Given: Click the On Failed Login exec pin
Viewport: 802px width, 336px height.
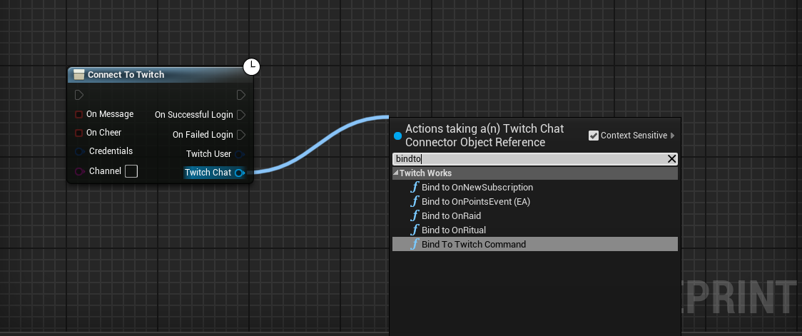Looking at the screenshot, I should pyautogui.click(x=241, y=135).
